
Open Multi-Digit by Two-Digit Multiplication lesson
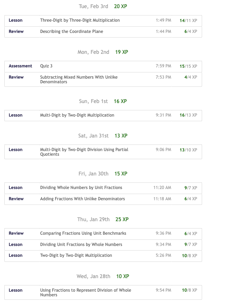pyautogui.click(x=103, y=115)
